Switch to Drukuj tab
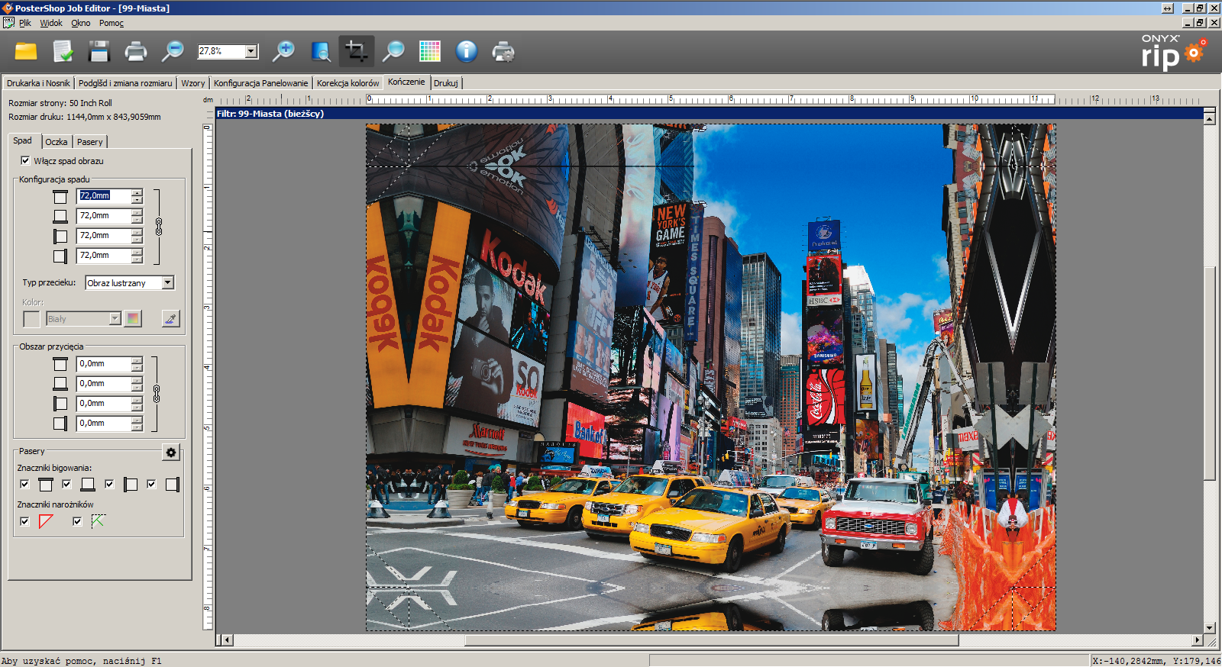This screenshot has height=667, width=1222. tap(446, 83)
